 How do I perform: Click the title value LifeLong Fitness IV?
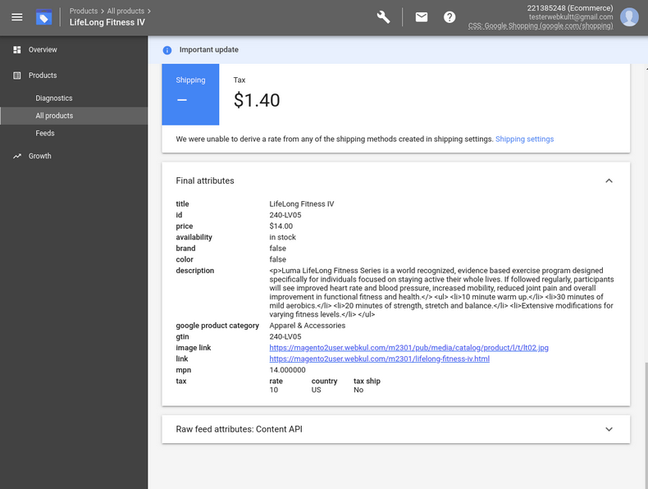pos(302,203)
